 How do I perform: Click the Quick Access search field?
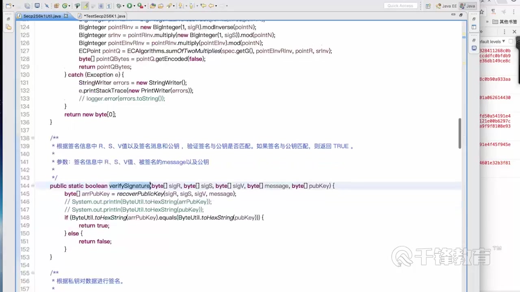pyautogui.click(x=400, y=6)
